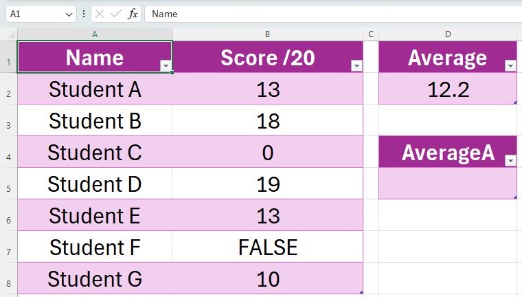The width and height of the screenshot is (522, 297).
Task: Click the three-dot Name Box resize handle
Action: [83, 14]
